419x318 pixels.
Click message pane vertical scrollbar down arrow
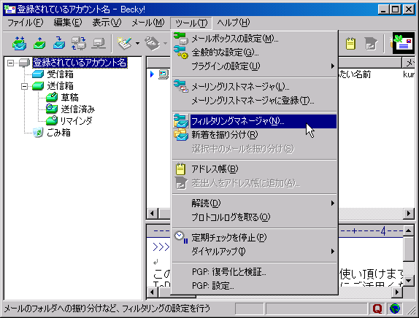(x=409, y=280)
